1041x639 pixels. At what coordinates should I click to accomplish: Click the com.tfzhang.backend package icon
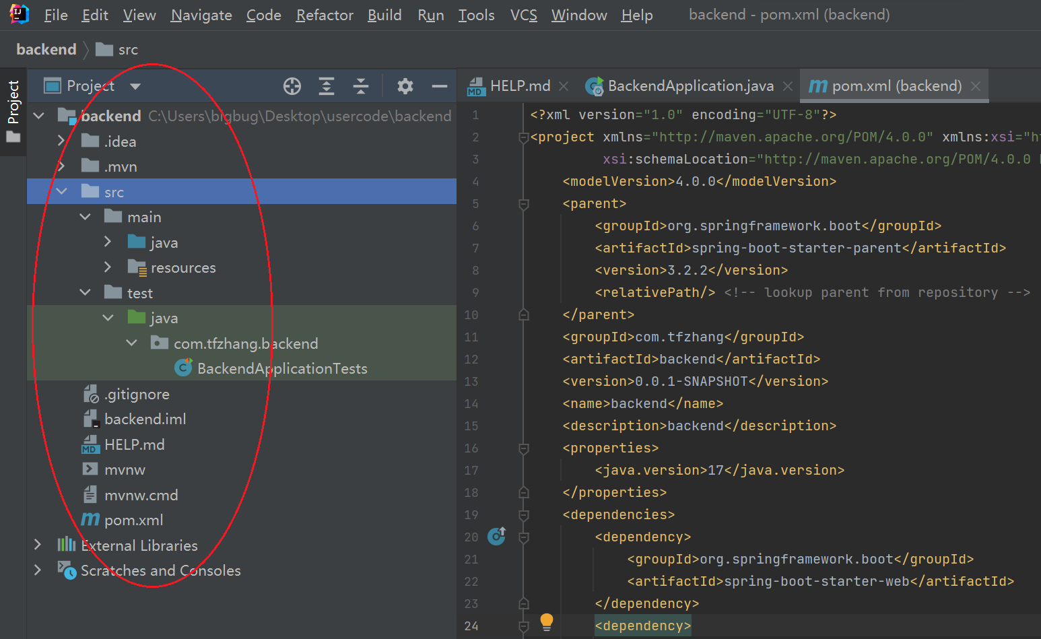pyautogui.click(x=160, y=343)
